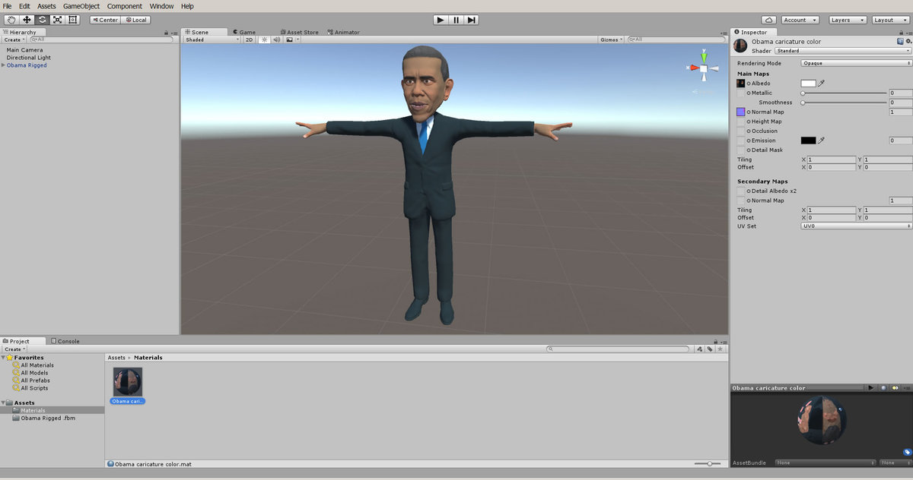Open Rendering Mode Opaque dropdown
Screen dimensions: 913x480
(x=856, y=63)
